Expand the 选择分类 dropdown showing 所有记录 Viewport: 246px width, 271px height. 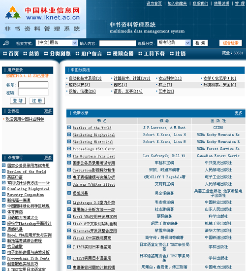pos(174,43)
